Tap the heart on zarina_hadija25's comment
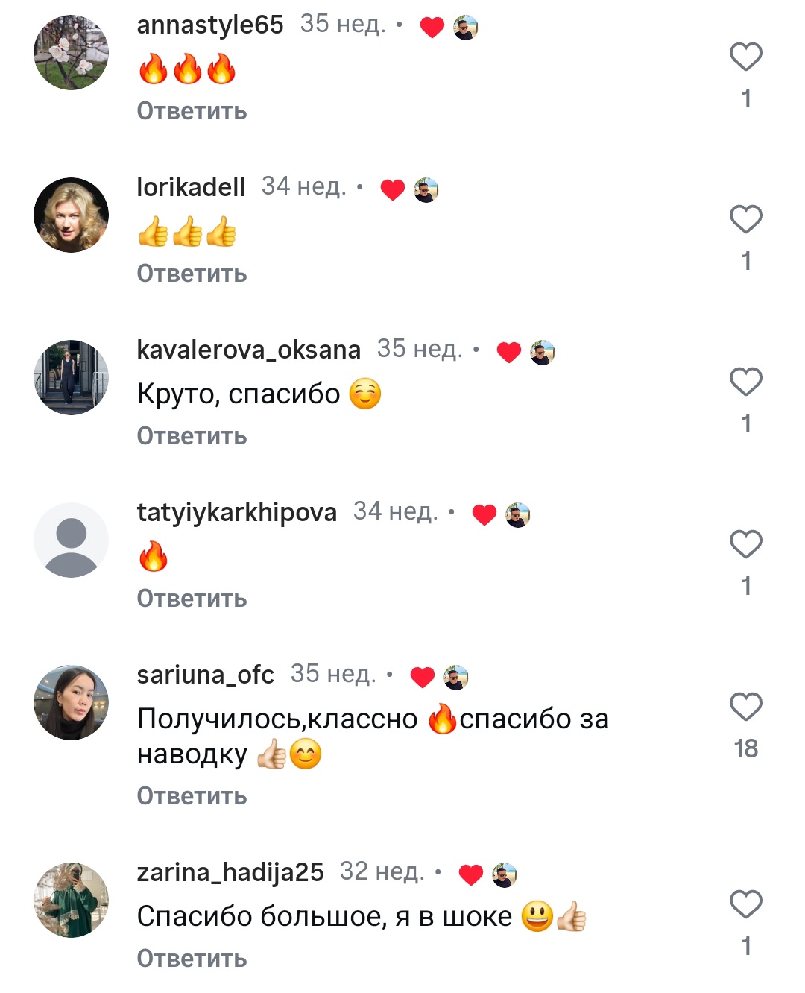Screen dimensions: 805x993 coord(745,904)
